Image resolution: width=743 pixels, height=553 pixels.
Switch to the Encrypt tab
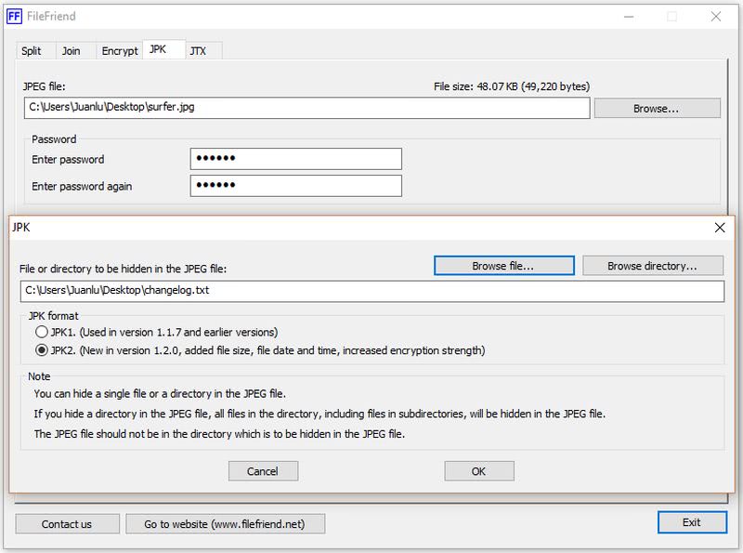coord(120,51)
